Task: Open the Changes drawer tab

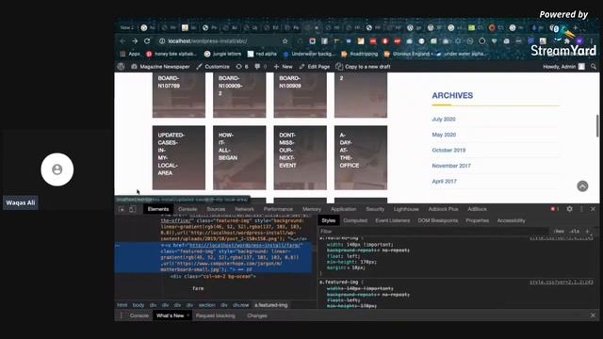Action: [x=257, y=315]
